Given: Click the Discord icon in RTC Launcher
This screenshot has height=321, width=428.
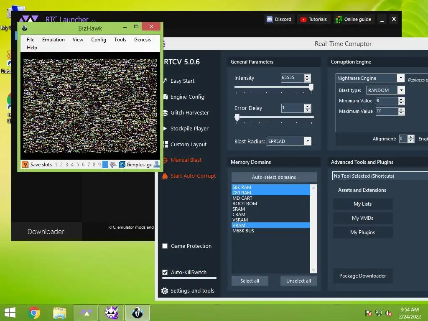Looking at the screenshot, I should pyautogui.click(x=270, y=19).
